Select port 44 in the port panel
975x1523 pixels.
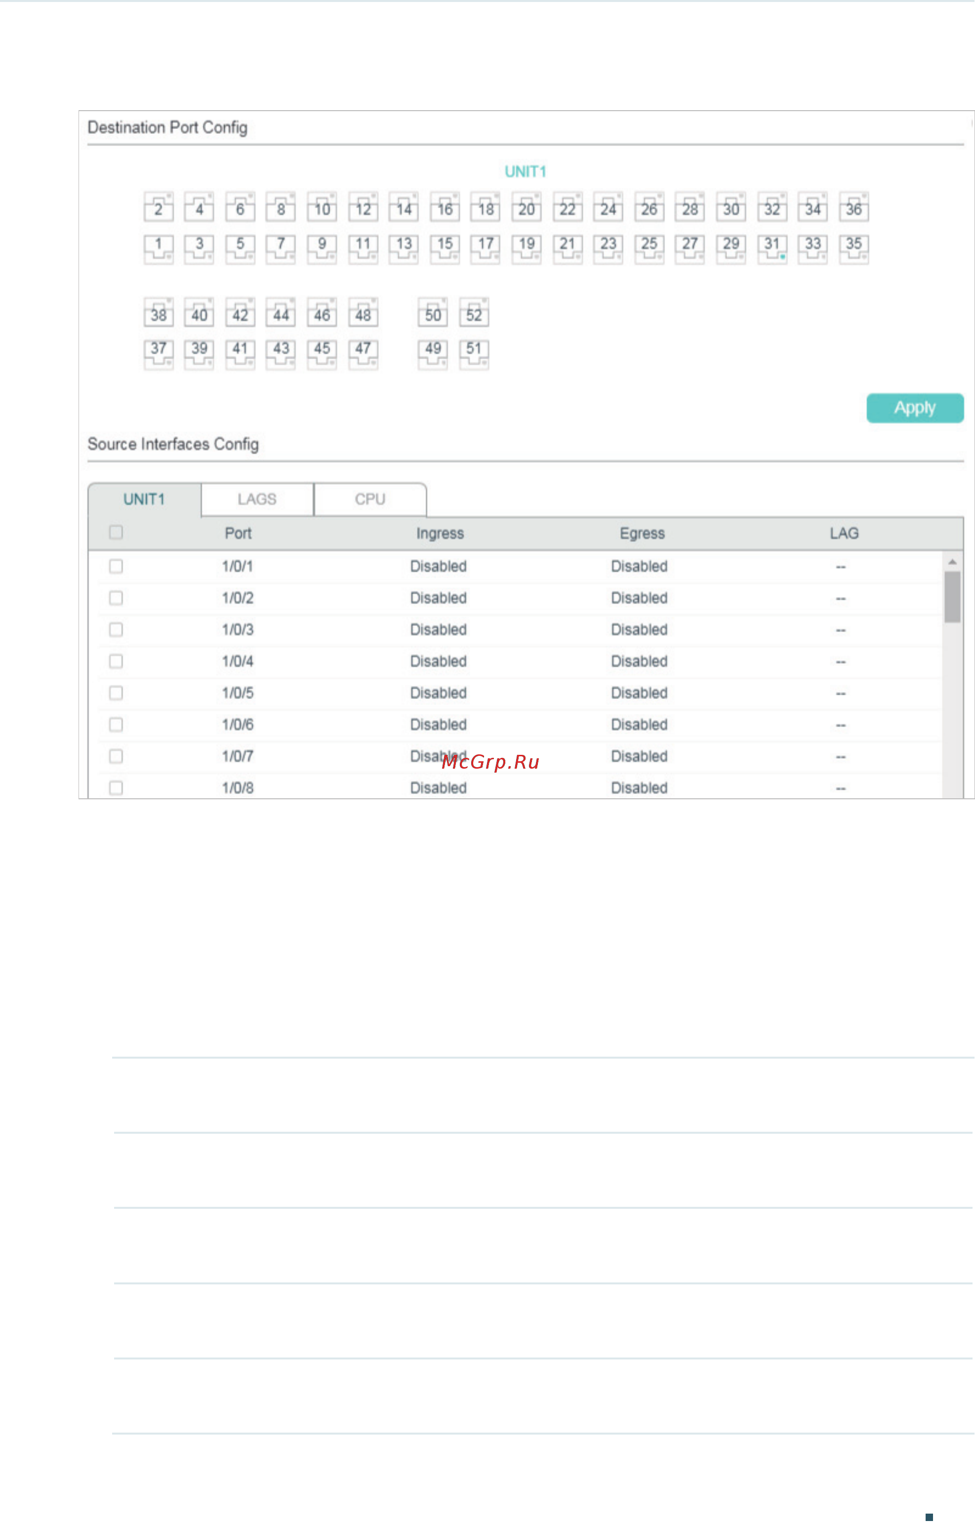281,314
